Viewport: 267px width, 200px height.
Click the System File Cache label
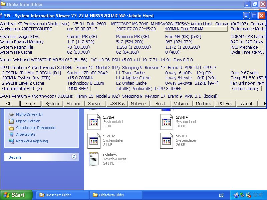point(16,52)
